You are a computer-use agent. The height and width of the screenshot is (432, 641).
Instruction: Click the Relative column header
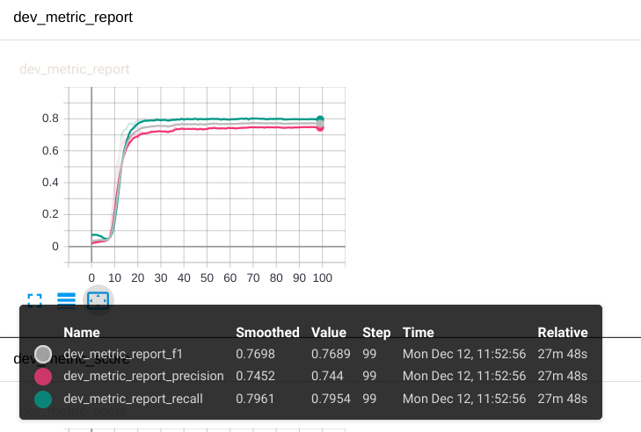(x=563, y=333)
